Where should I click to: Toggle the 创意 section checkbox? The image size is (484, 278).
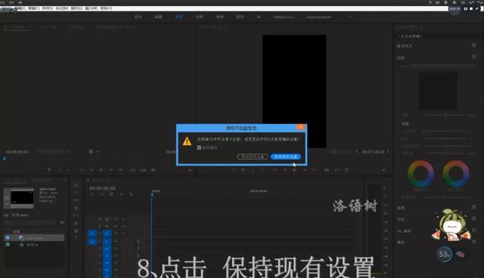click(x=474, y=57)
